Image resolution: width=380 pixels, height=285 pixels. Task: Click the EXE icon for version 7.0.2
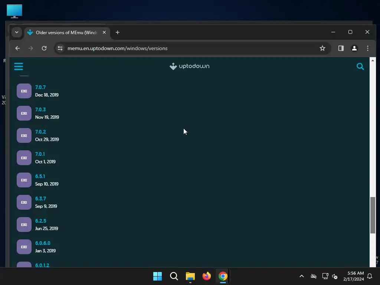pyautogui.click(x=24, y=135)
